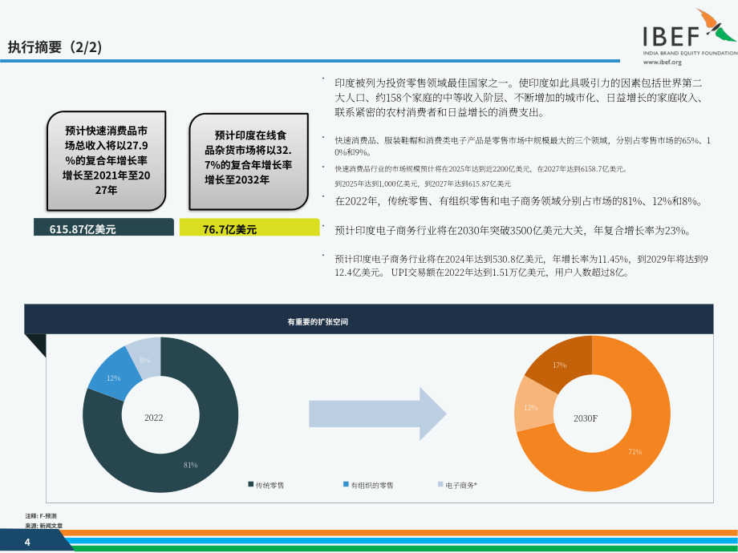Click the INDIA BRAND EQUITY FOUNDATION text
Viewport: 738px width, 553px height.
pyautogui.click(x=691, y=53)
